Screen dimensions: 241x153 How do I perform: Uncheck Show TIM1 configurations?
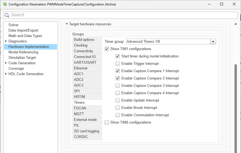[x=107, y=49]
